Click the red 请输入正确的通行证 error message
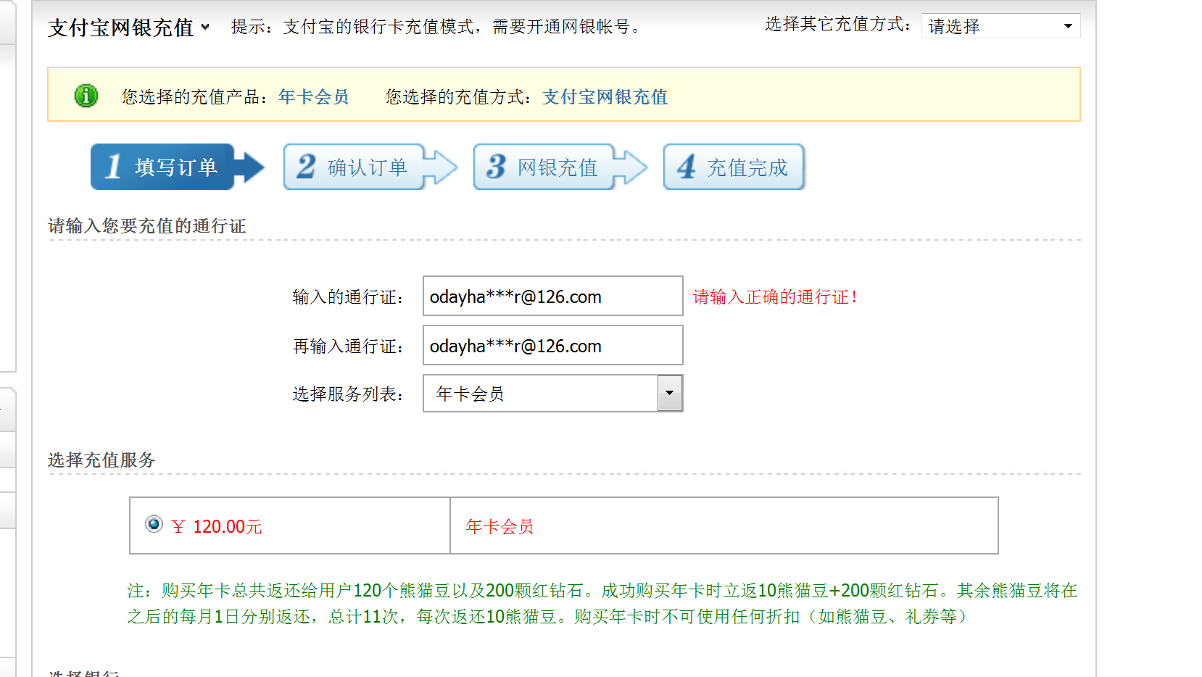The width and height of the screenshot is (1202, 677). tap(775, 296)
